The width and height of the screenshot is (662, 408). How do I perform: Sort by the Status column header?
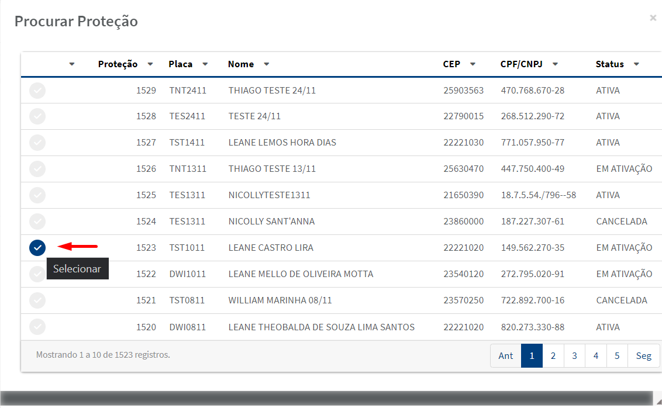tap(609, 64)
